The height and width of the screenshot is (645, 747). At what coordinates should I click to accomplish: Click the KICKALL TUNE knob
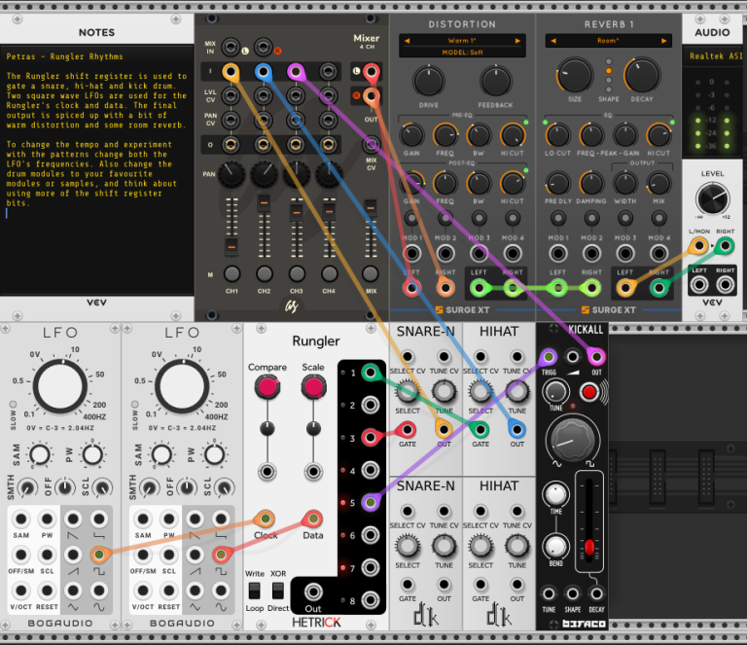555,392
